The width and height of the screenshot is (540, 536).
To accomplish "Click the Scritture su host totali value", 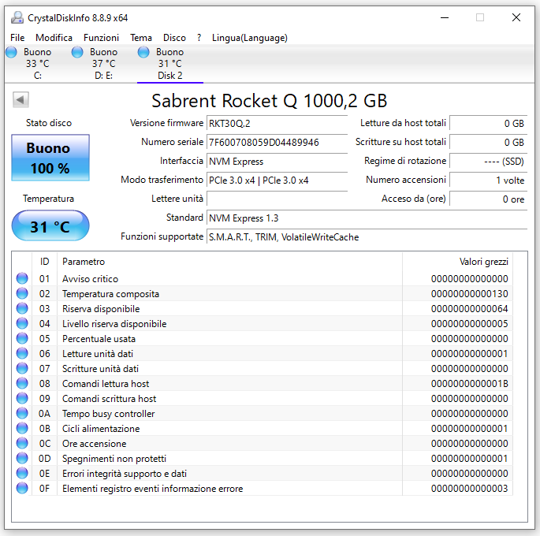I will 488,143.
